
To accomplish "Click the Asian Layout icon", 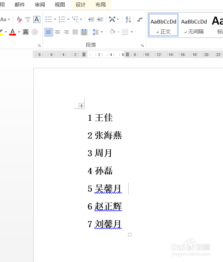I will 112,19.
